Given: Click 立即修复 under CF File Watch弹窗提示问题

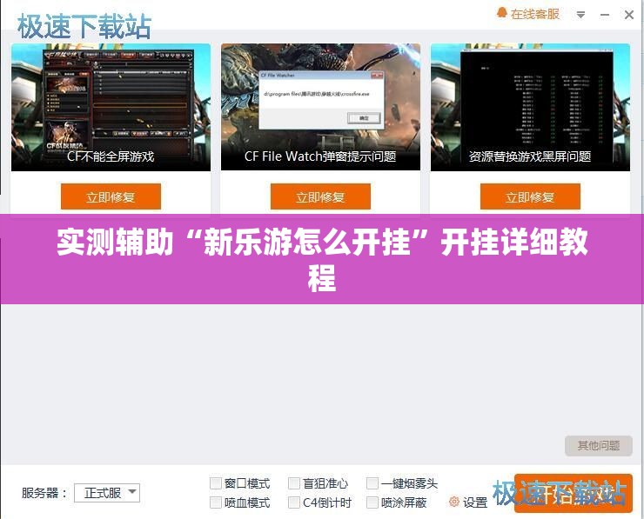Looking at the screenshot, I should click(320, 197).
